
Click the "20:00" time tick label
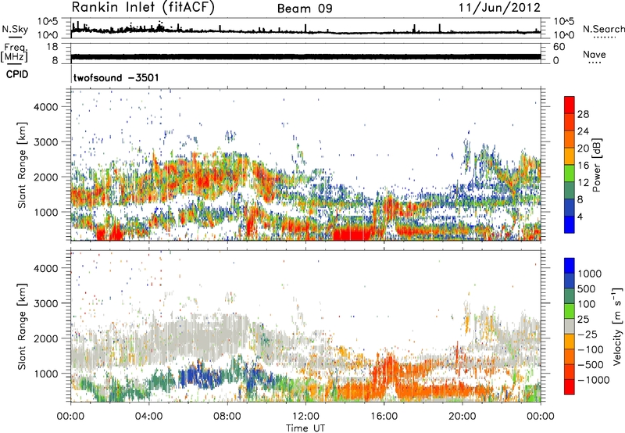click(x=462, y=417)
